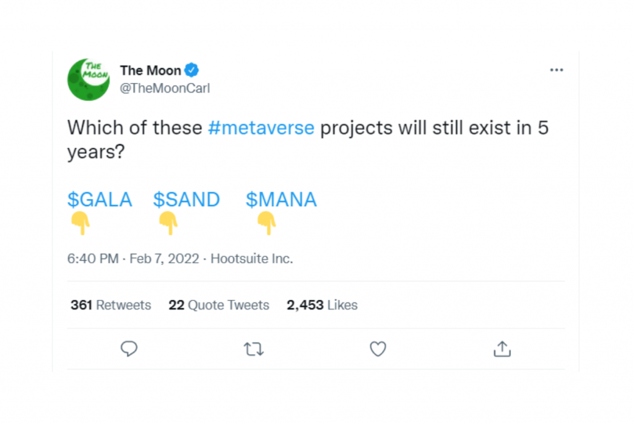Open The Moon's profile via display name

coord(149,70)
